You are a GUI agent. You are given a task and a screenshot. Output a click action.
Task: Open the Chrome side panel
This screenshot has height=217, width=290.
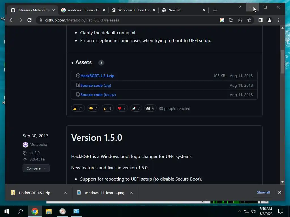[261, 20]
